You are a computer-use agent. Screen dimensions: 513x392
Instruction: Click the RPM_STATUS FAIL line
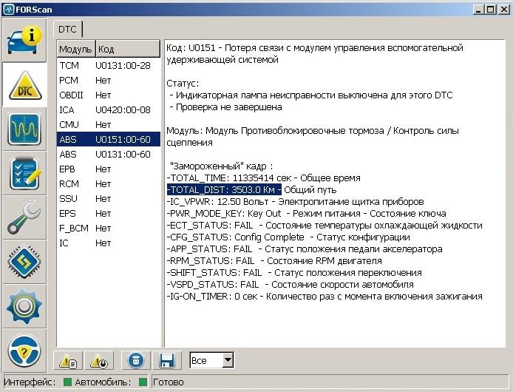274,260
